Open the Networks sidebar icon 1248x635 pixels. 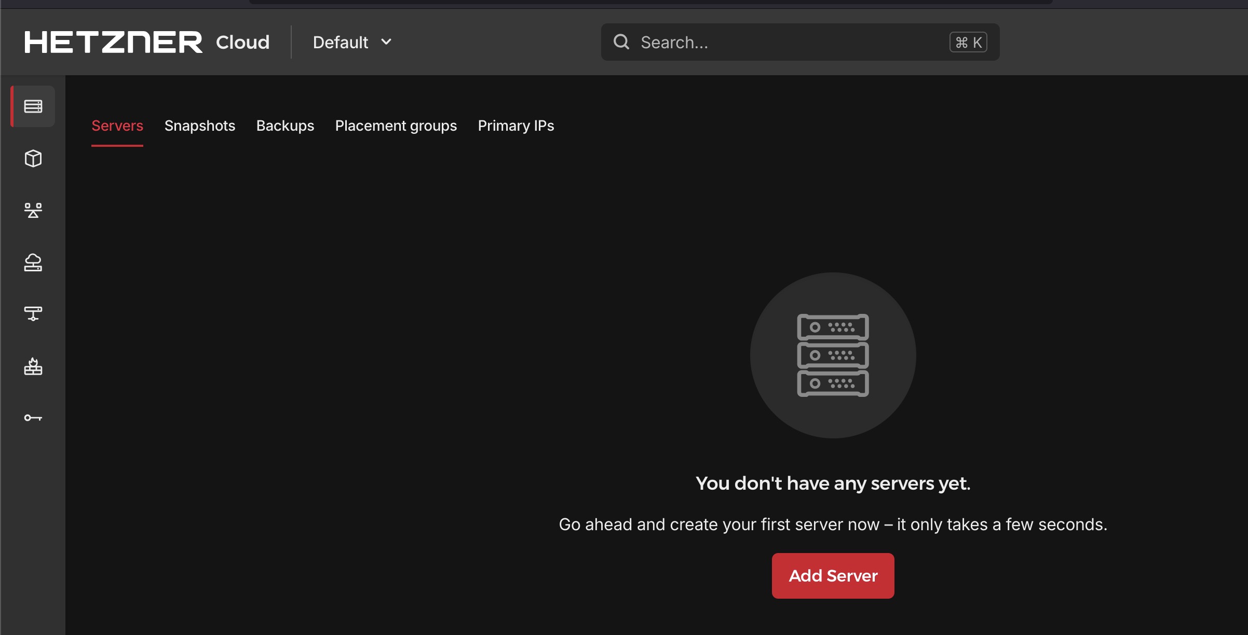pyautogui.click(x=33, y=313)
